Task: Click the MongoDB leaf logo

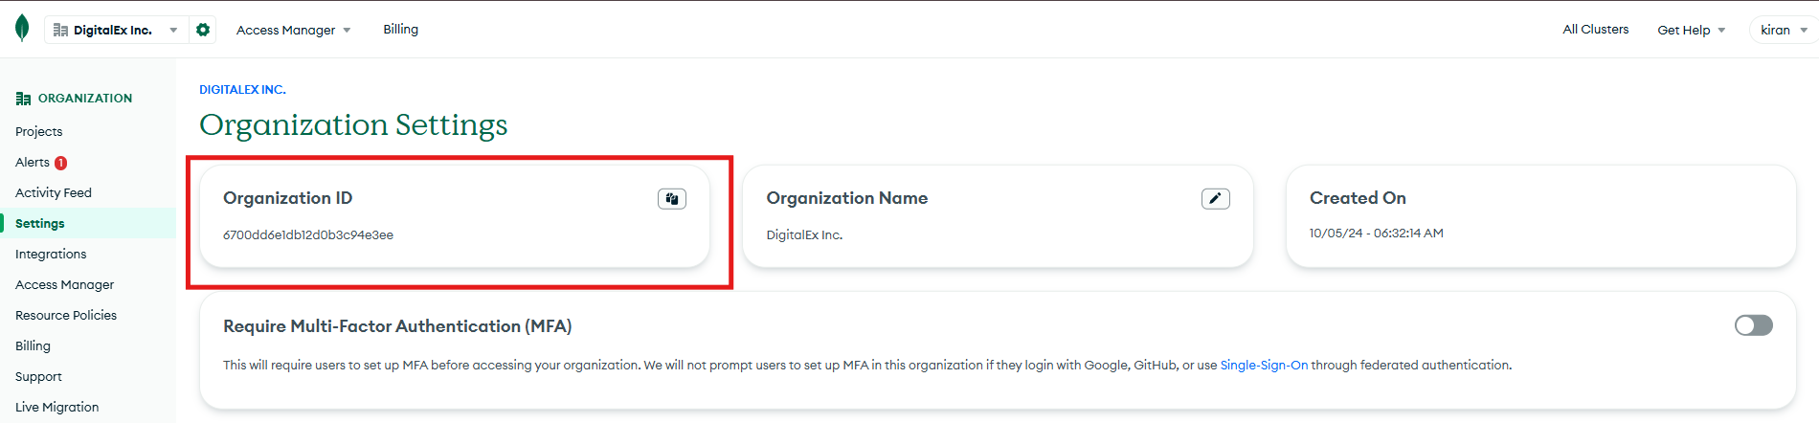Action: click(22, 29)
